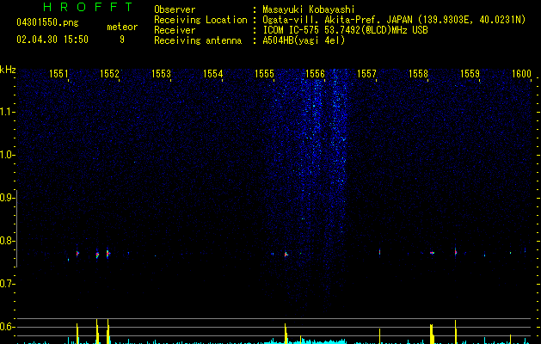Click the meteor label
The height and width of the screenshot is (344, 541).
(122, 27)
